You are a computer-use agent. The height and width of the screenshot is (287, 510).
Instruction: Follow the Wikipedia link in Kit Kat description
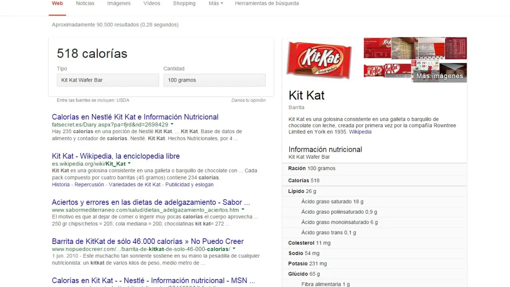coord(360,132)
